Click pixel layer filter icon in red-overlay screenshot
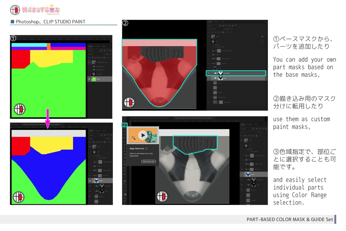Viewport: 346px width, 231px height. coord(220,26)
